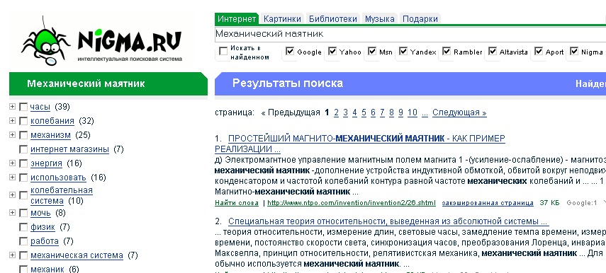Open закэшированная страница for first result
606x273 pixels.
pyautogui.click(x=488, y=203)
